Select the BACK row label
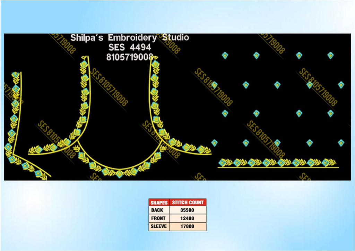Screen dimensions: 355x251 coord(157,210)
